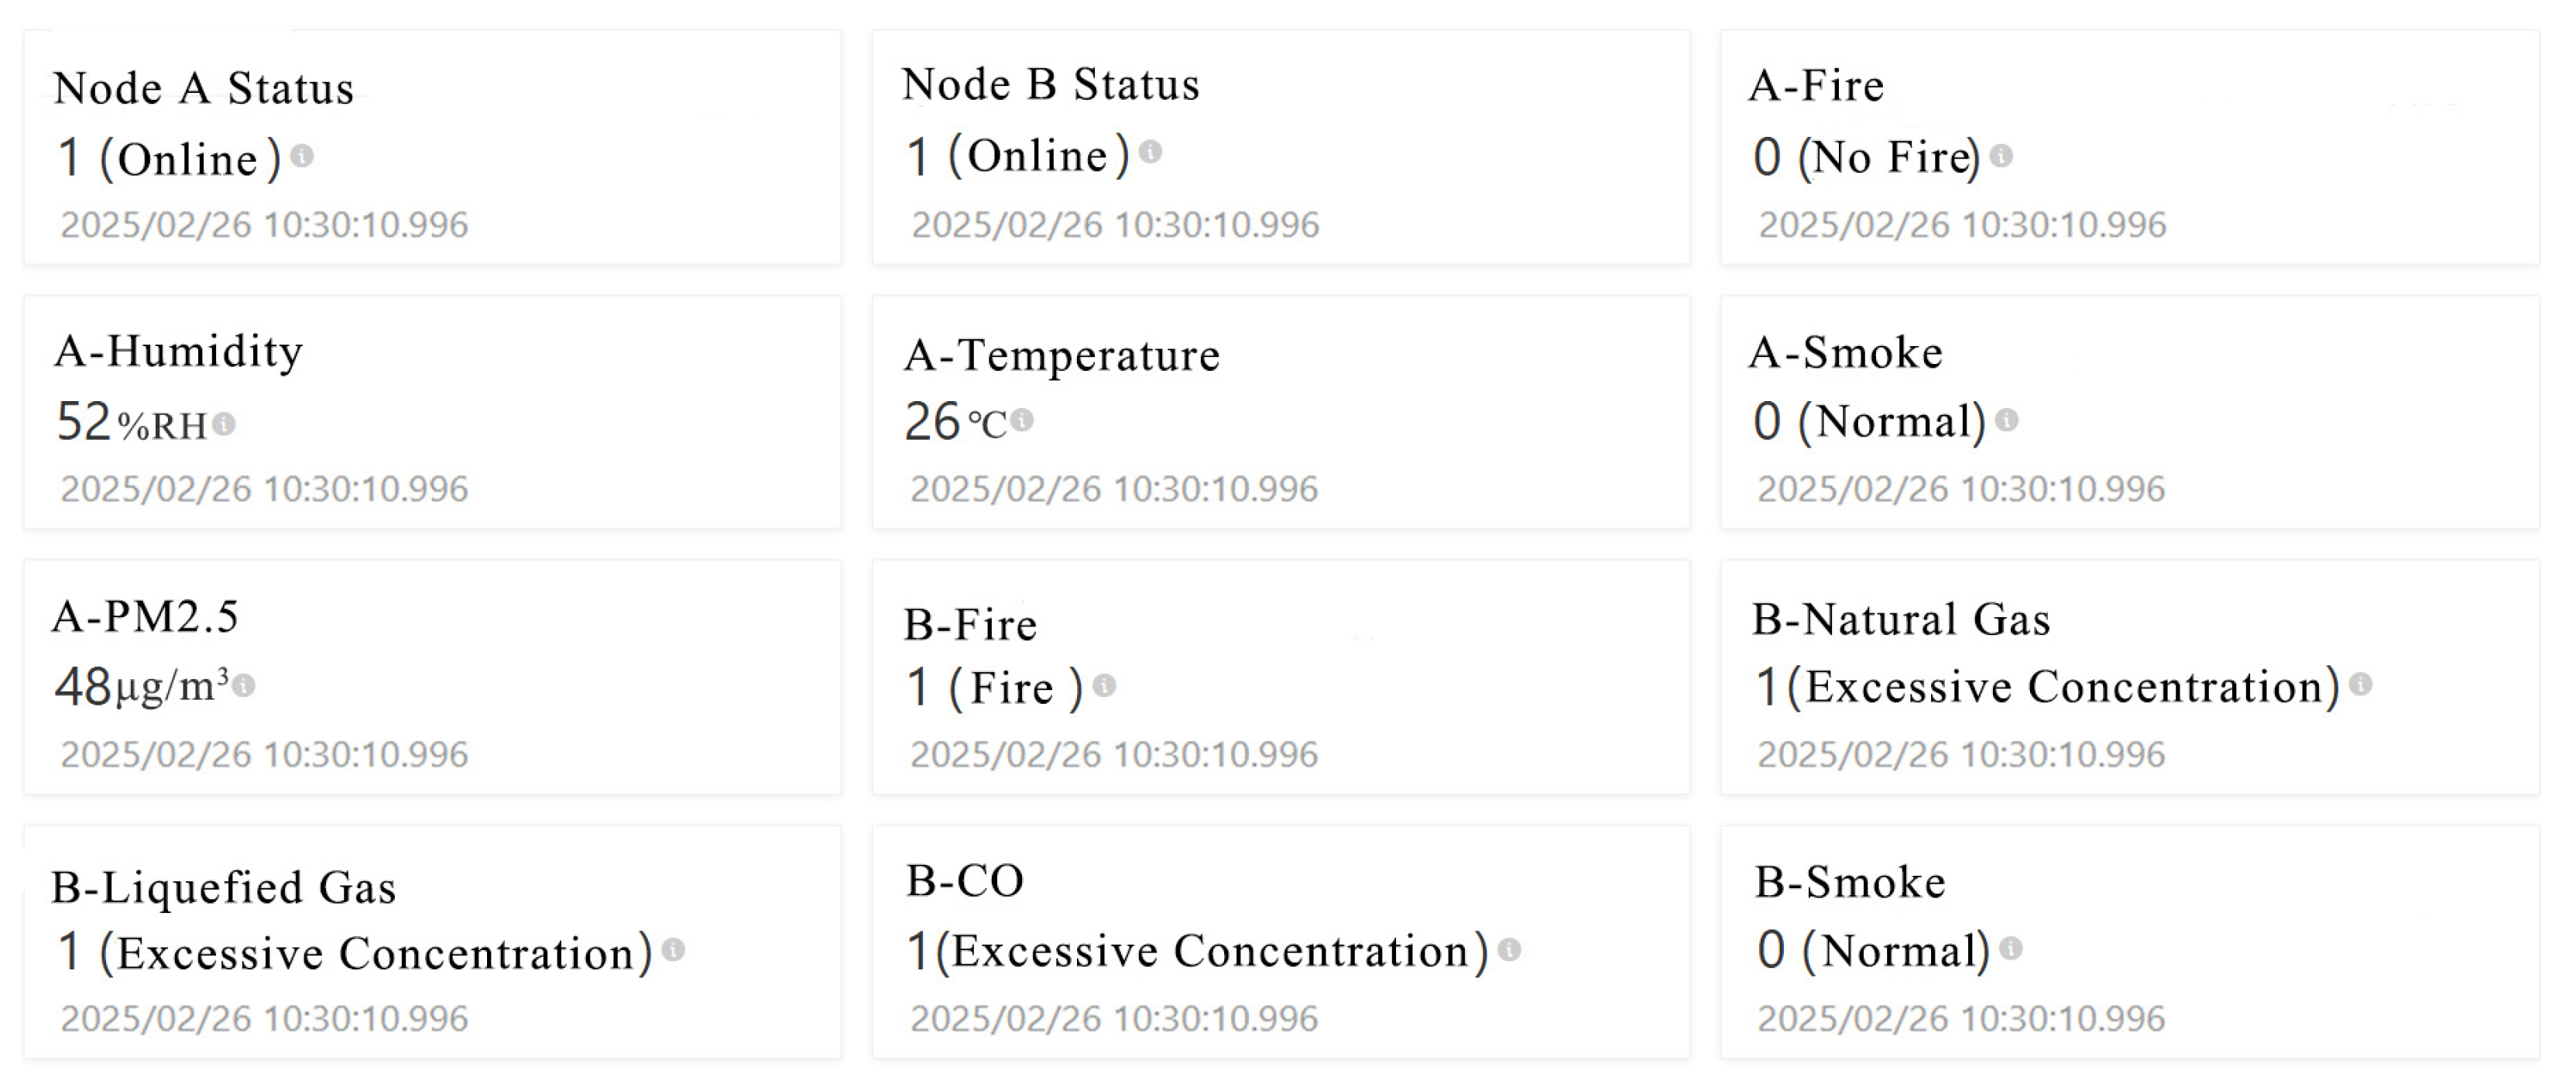Click info icon beside B-Liquefied Gas value
This screenshot has height=1091, width=2576.
point(674,950)
